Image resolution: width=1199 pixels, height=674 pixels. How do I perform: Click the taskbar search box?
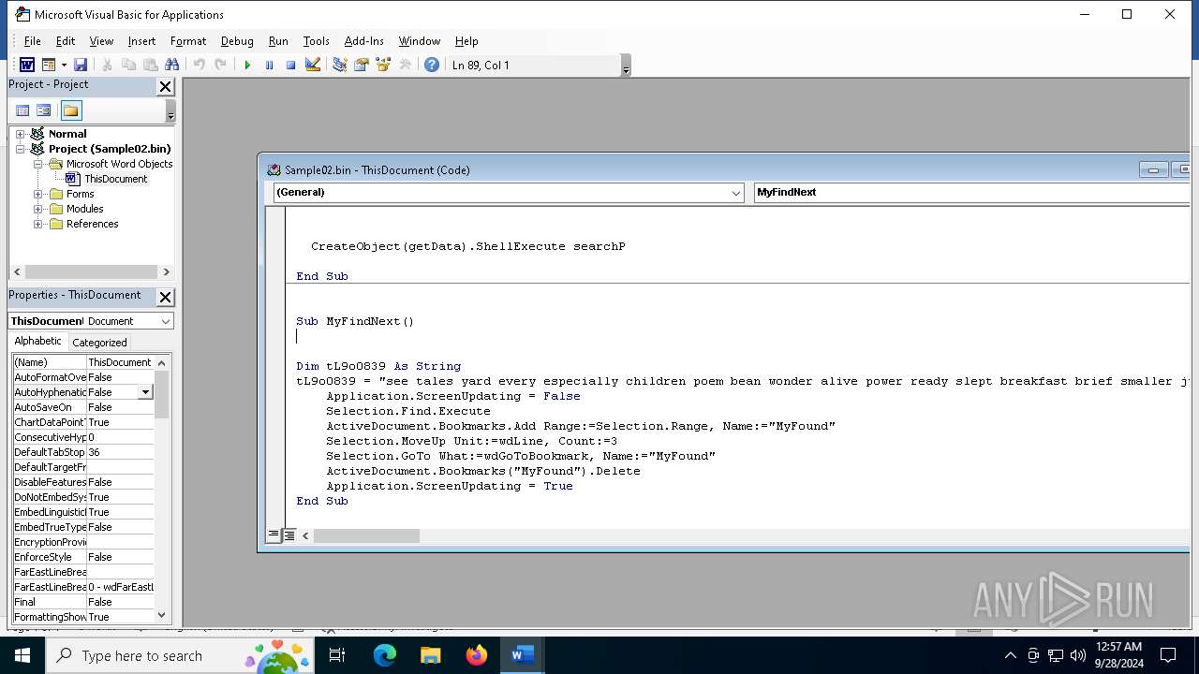coord(180,655)
